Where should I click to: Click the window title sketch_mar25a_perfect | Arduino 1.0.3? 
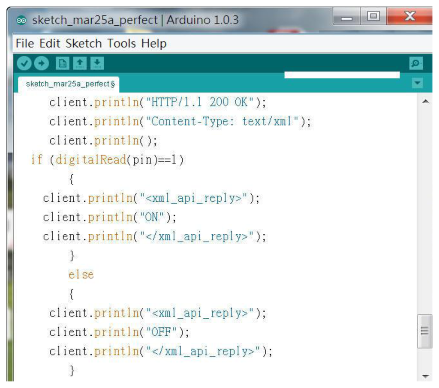click(135, 21)
